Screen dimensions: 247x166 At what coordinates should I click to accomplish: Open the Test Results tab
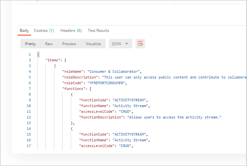click(x=98, y=31)
